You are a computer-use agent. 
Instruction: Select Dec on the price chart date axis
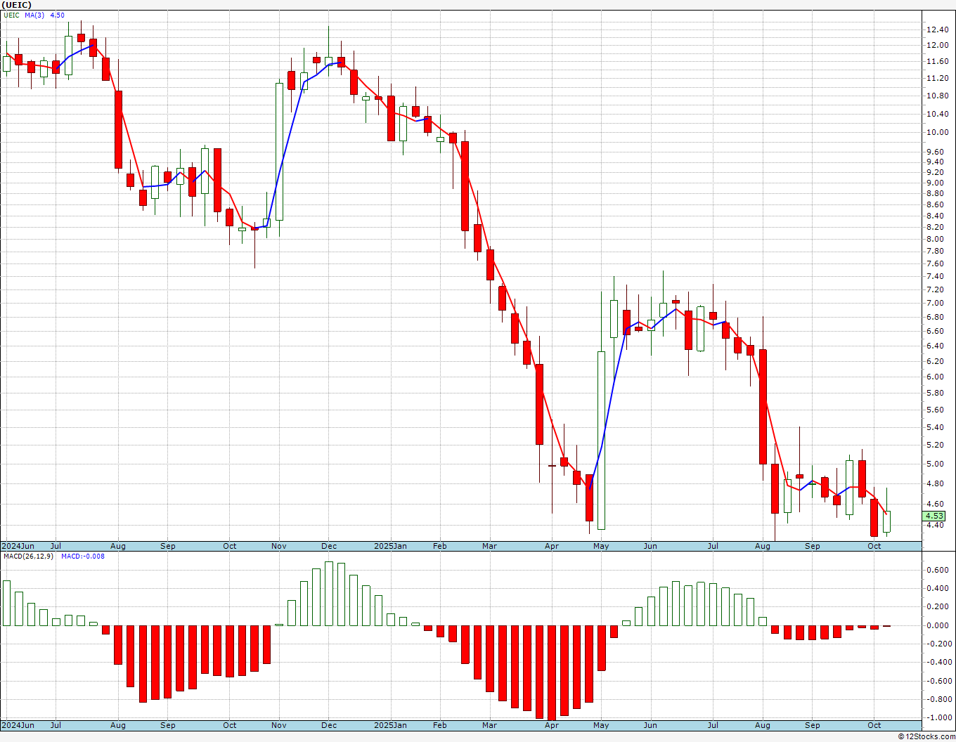[x=329, y=546]
